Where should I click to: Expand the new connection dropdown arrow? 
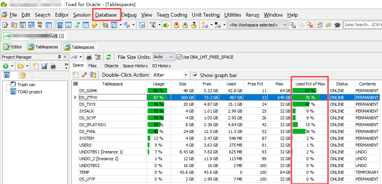click(211, 25)
